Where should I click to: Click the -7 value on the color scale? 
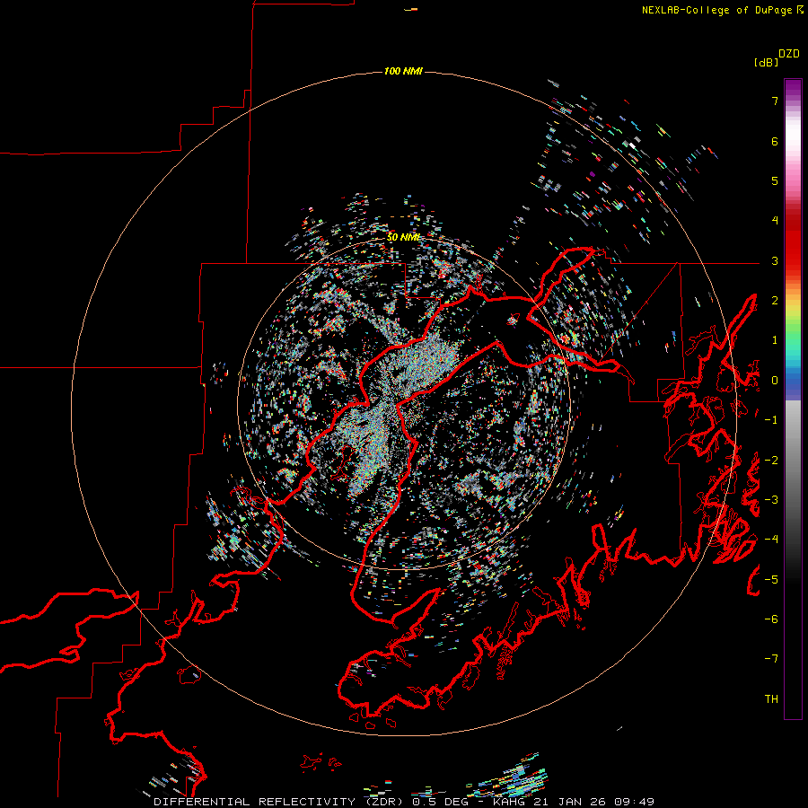[771, 659]
